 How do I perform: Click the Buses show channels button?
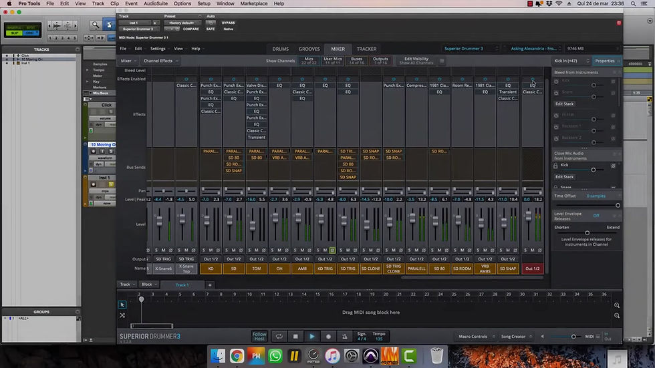[356, 61]
